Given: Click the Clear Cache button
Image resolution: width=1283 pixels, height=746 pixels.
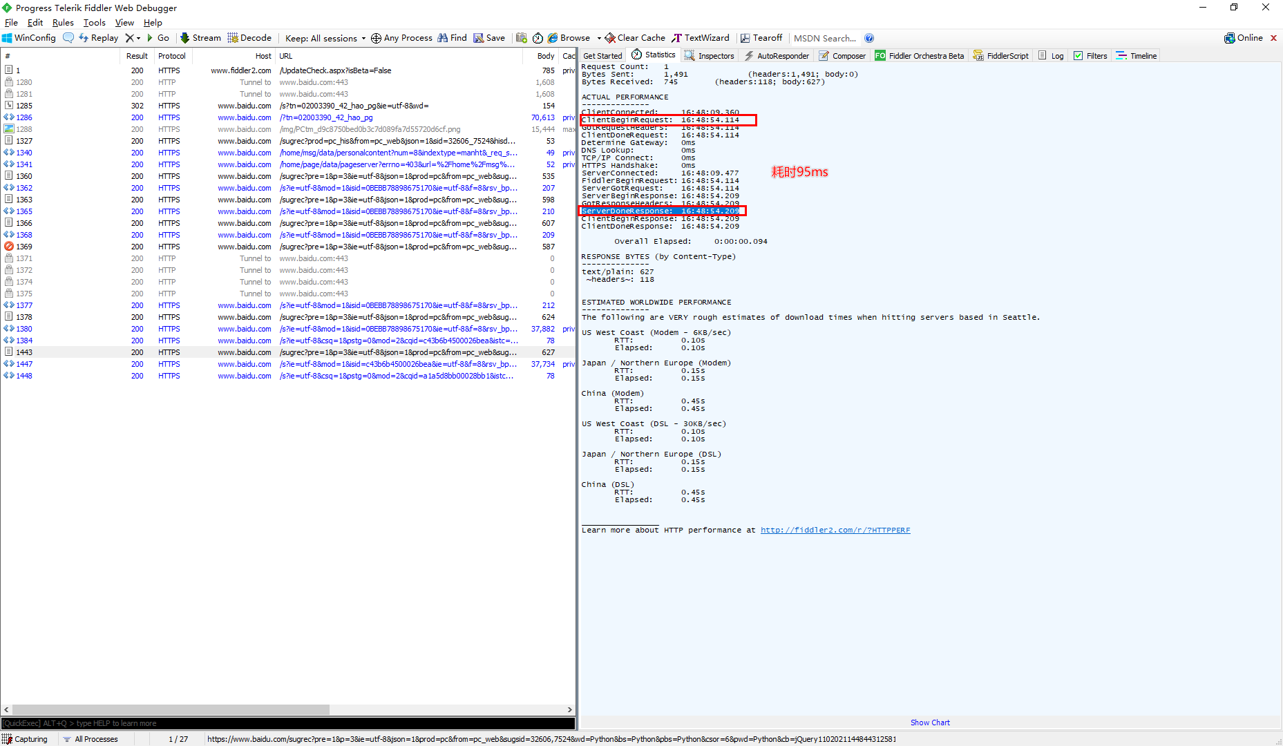Looking at the screenshot, I should point(635,38).
